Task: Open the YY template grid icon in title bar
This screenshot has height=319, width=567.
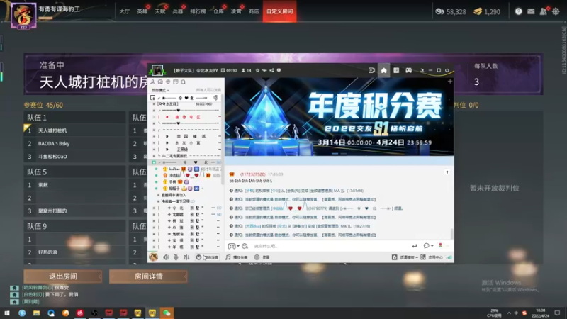Action: click(x=396, y=70)
